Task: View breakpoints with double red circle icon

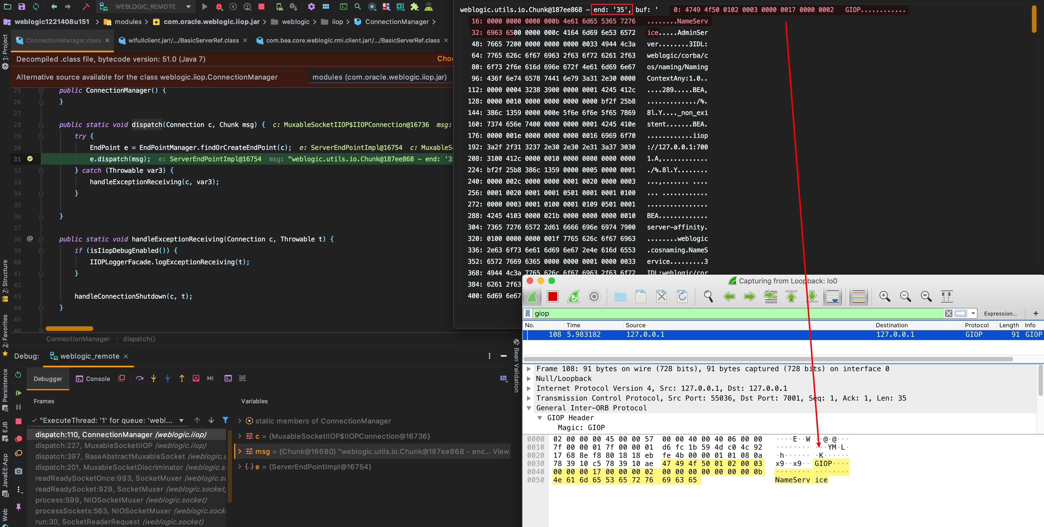Action: pyautogui.click(x=18, y=438)
